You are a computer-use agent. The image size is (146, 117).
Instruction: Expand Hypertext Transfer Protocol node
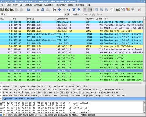1,99
